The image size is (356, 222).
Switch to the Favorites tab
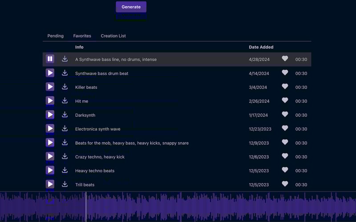(x=82, y=36)
